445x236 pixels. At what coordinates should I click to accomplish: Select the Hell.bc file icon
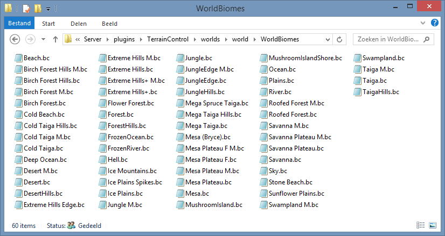102,160
